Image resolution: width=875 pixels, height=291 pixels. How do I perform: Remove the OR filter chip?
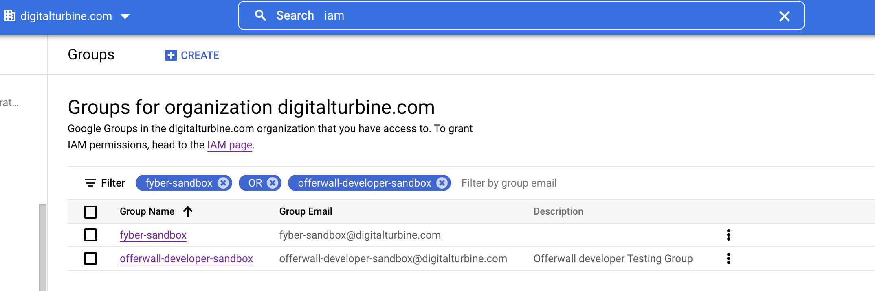pyautogui.click(x=273, y=183)
